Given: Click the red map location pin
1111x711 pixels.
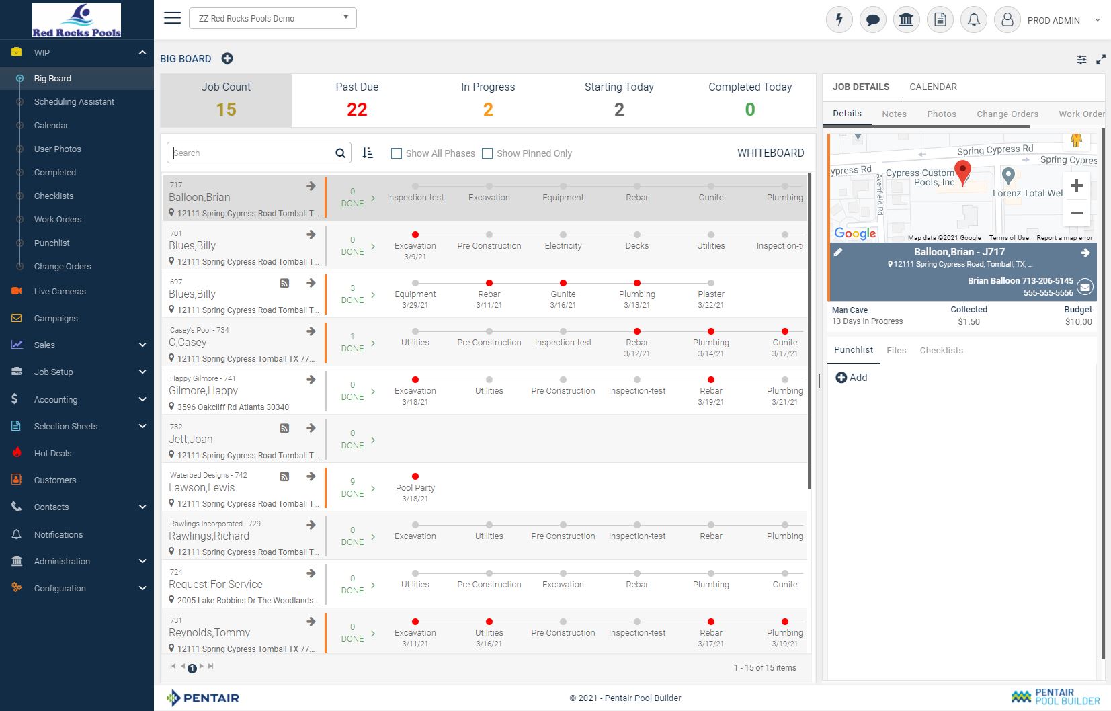Looking at the screenshot, I should (x=962, y=173).
